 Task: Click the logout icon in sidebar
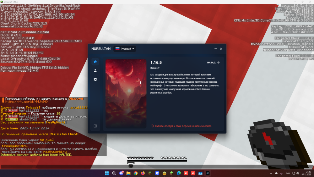[95, 126]
